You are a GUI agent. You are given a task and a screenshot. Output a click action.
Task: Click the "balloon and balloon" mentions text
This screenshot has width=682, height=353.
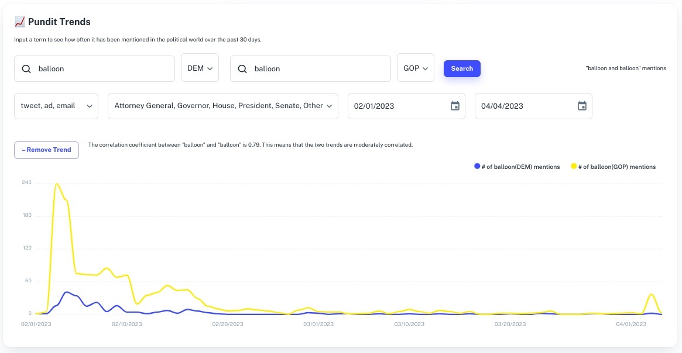pos(625,68)
